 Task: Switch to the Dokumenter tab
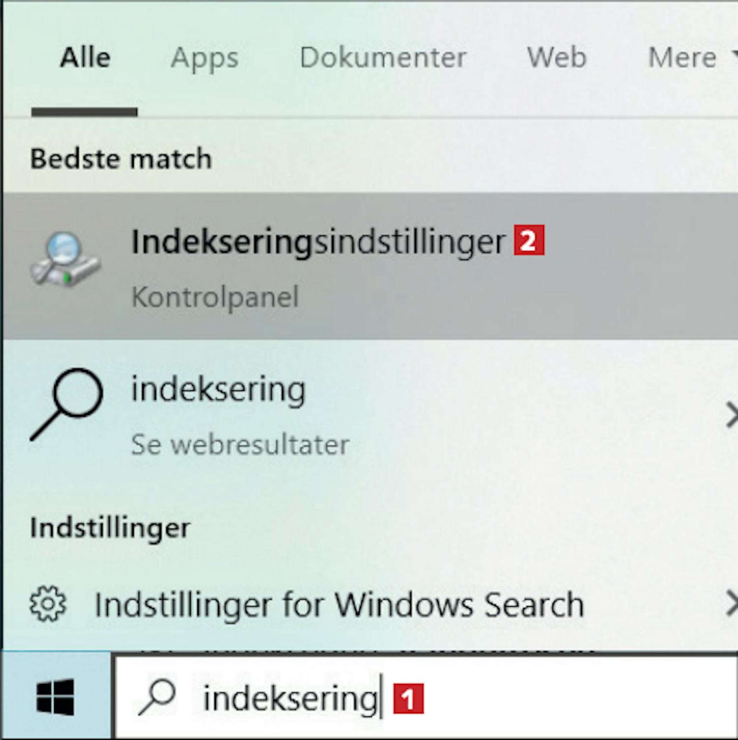(x=383, y=58)
